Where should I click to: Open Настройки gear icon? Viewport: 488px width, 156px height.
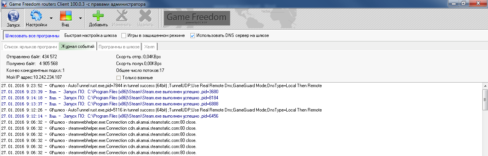coord(36,16)
